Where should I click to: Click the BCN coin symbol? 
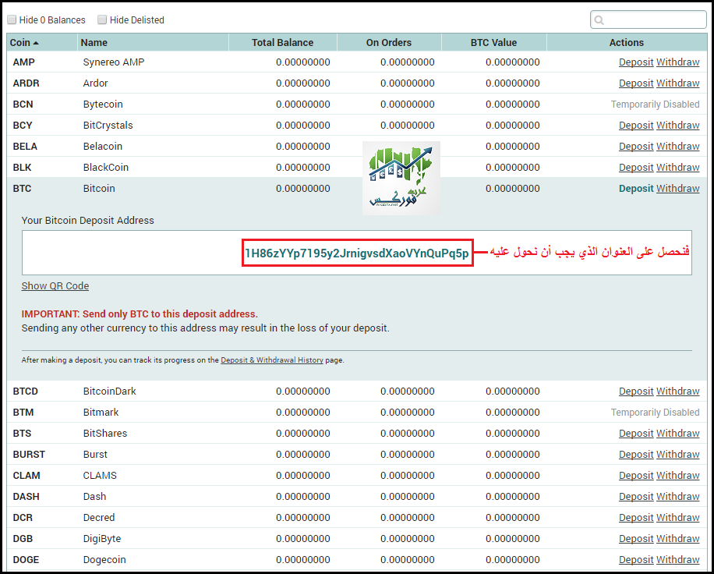pos(23,104)
